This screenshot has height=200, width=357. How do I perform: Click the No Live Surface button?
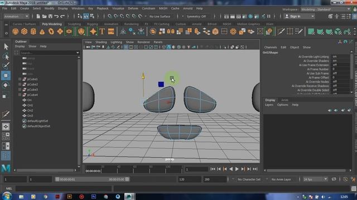click(x=160, y=16)
